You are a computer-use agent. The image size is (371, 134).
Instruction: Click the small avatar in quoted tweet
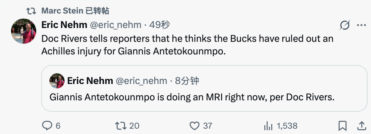[57, 81]
